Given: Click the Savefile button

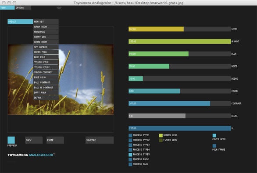Looking at the screenshot, I should point(100,140).
